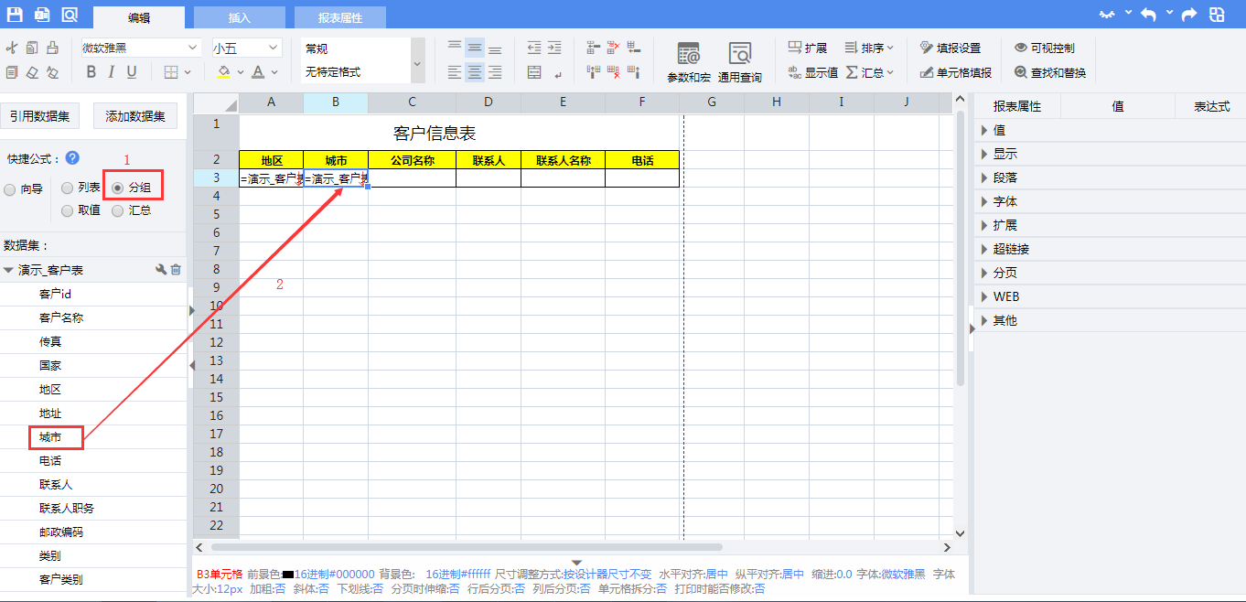The image size is (1246, 602).
Task: Select the 取值 radio button
Action: [x=68, y=210]
